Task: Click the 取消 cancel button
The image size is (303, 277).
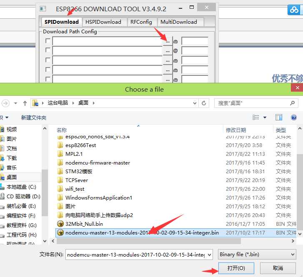Action: [x=278, y=268]
